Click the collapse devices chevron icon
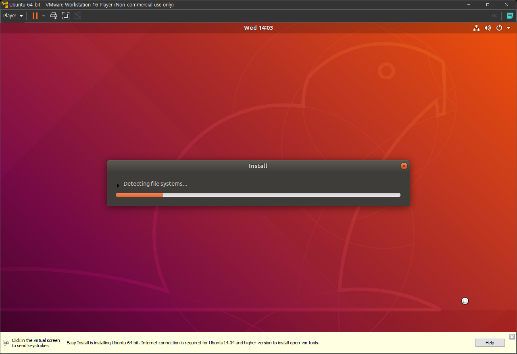The image size is (517, 354). click(494, 16)
